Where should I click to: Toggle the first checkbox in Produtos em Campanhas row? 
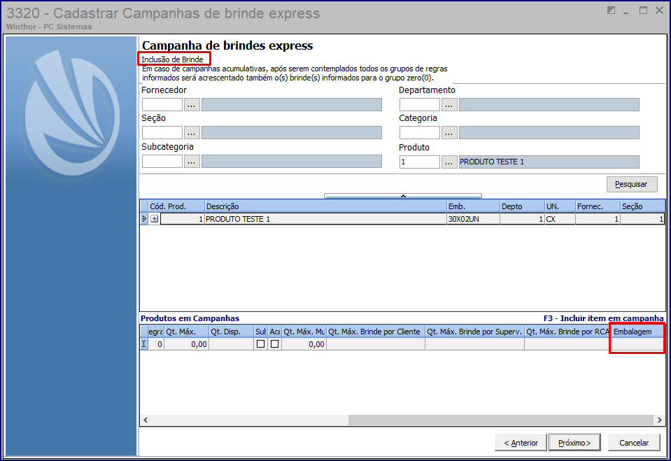click(260, 343)
